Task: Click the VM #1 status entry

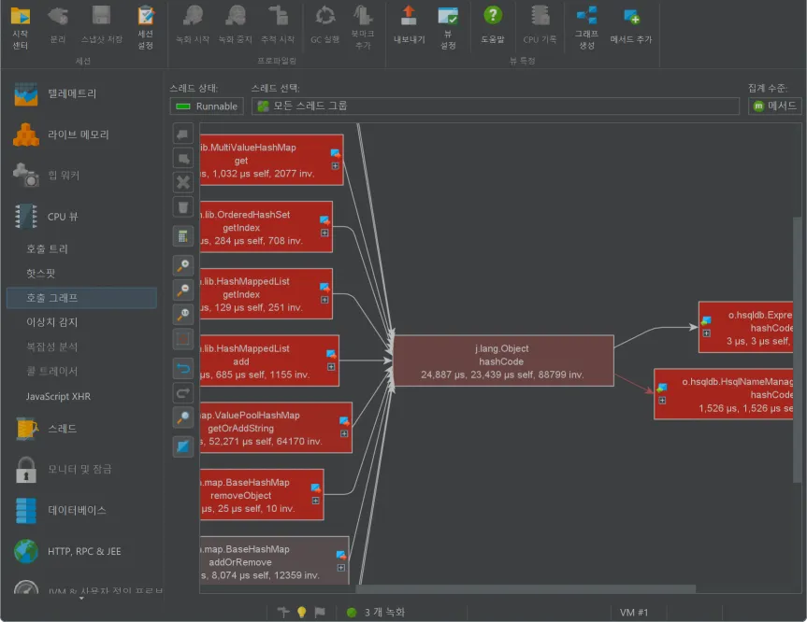Action: (x=634, y=613)
